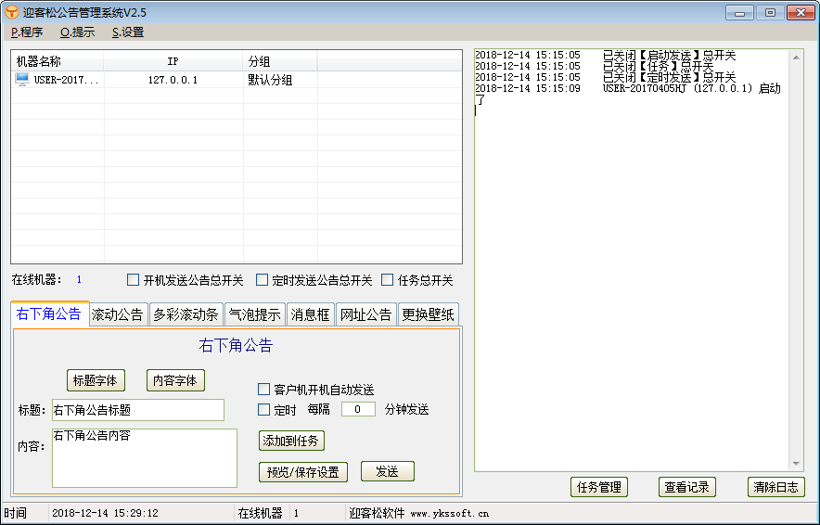This screenshot has width=820, height=525.
Task: Close the application window
Action: [x=801, y=13]
